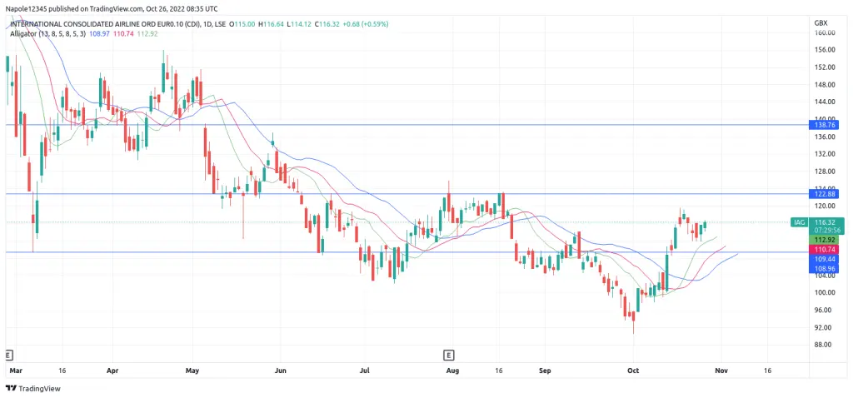The height and width of the screenshot is (398, 853).
Task: Click the 88.00 price axis label
Action: click(x=825, y=345)
